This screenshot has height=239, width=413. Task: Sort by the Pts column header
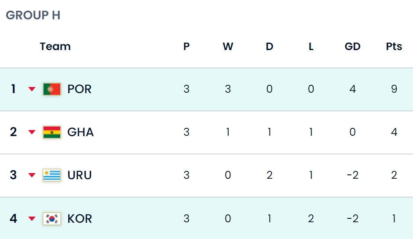coord(394,47)
